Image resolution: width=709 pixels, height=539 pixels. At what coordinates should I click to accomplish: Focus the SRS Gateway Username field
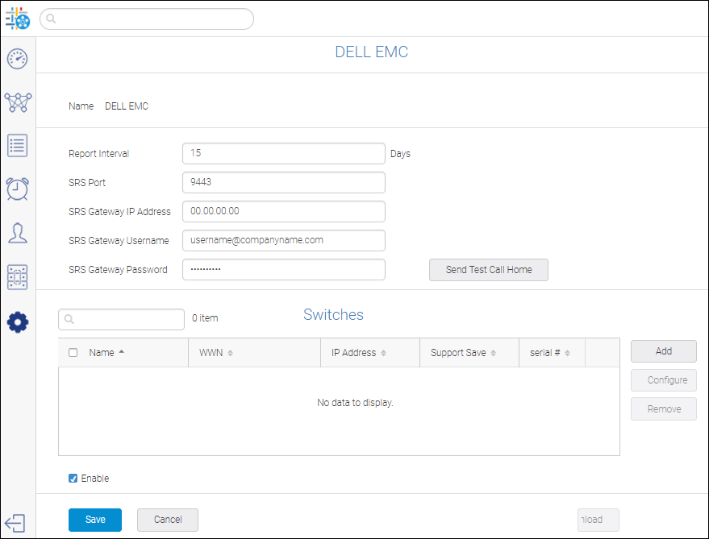point(284,240)
